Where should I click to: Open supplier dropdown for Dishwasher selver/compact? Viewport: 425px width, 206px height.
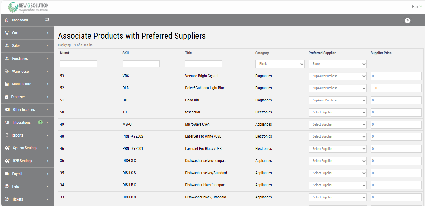point(337,161)
